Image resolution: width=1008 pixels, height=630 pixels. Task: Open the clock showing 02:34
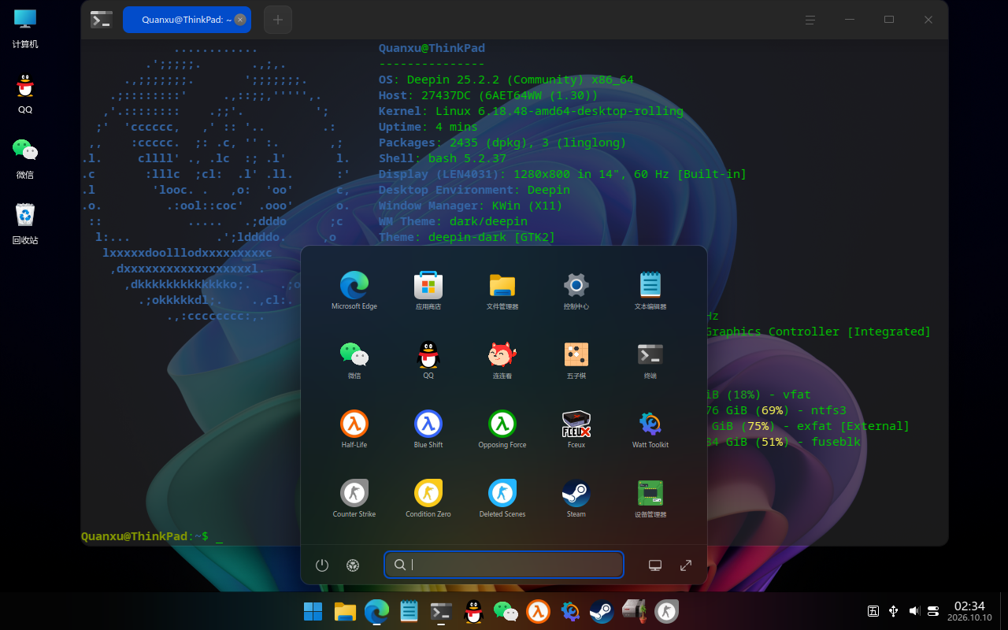(x=969, y=611)
